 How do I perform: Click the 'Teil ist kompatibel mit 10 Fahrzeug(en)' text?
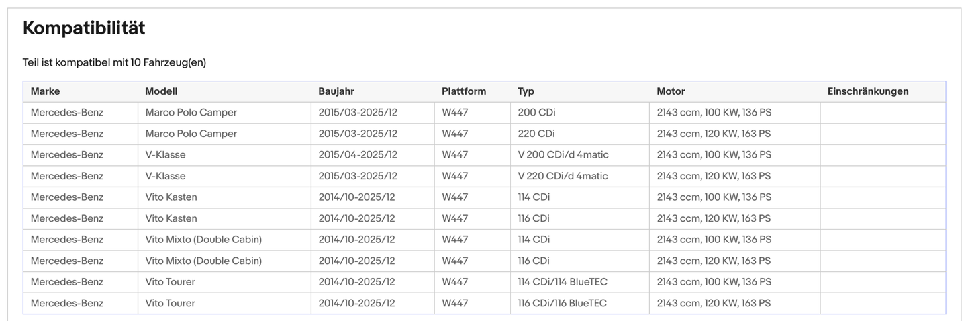click(x=114, y=62)
